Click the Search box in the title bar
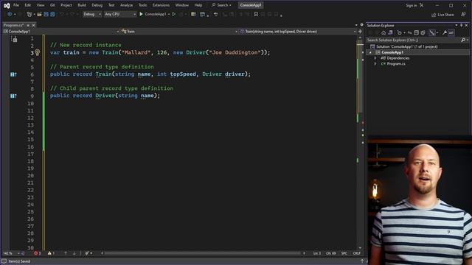The image size is (472, 265). tap(222, 5)
